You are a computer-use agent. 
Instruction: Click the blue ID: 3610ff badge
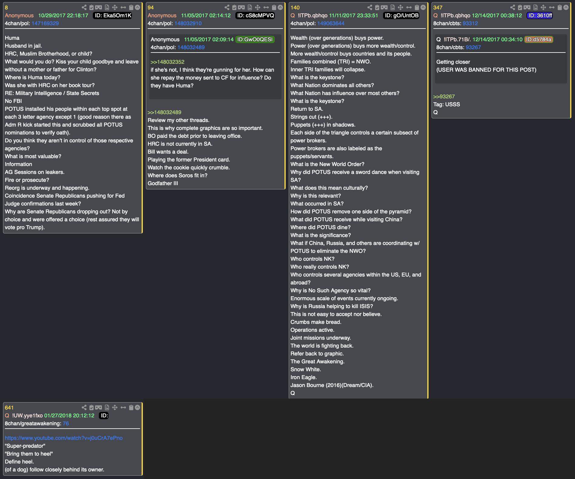(x=540, y=15)
